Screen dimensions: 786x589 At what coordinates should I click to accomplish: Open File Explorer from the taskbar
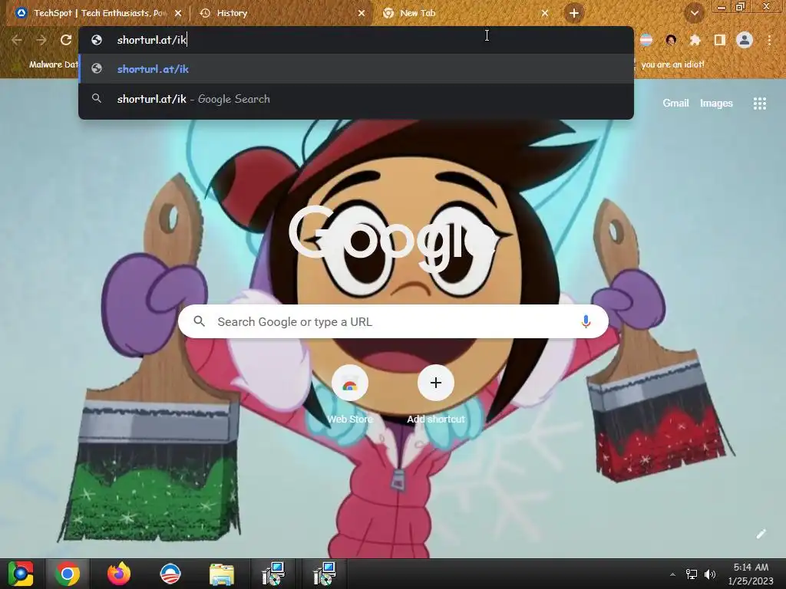pos(221,574)
